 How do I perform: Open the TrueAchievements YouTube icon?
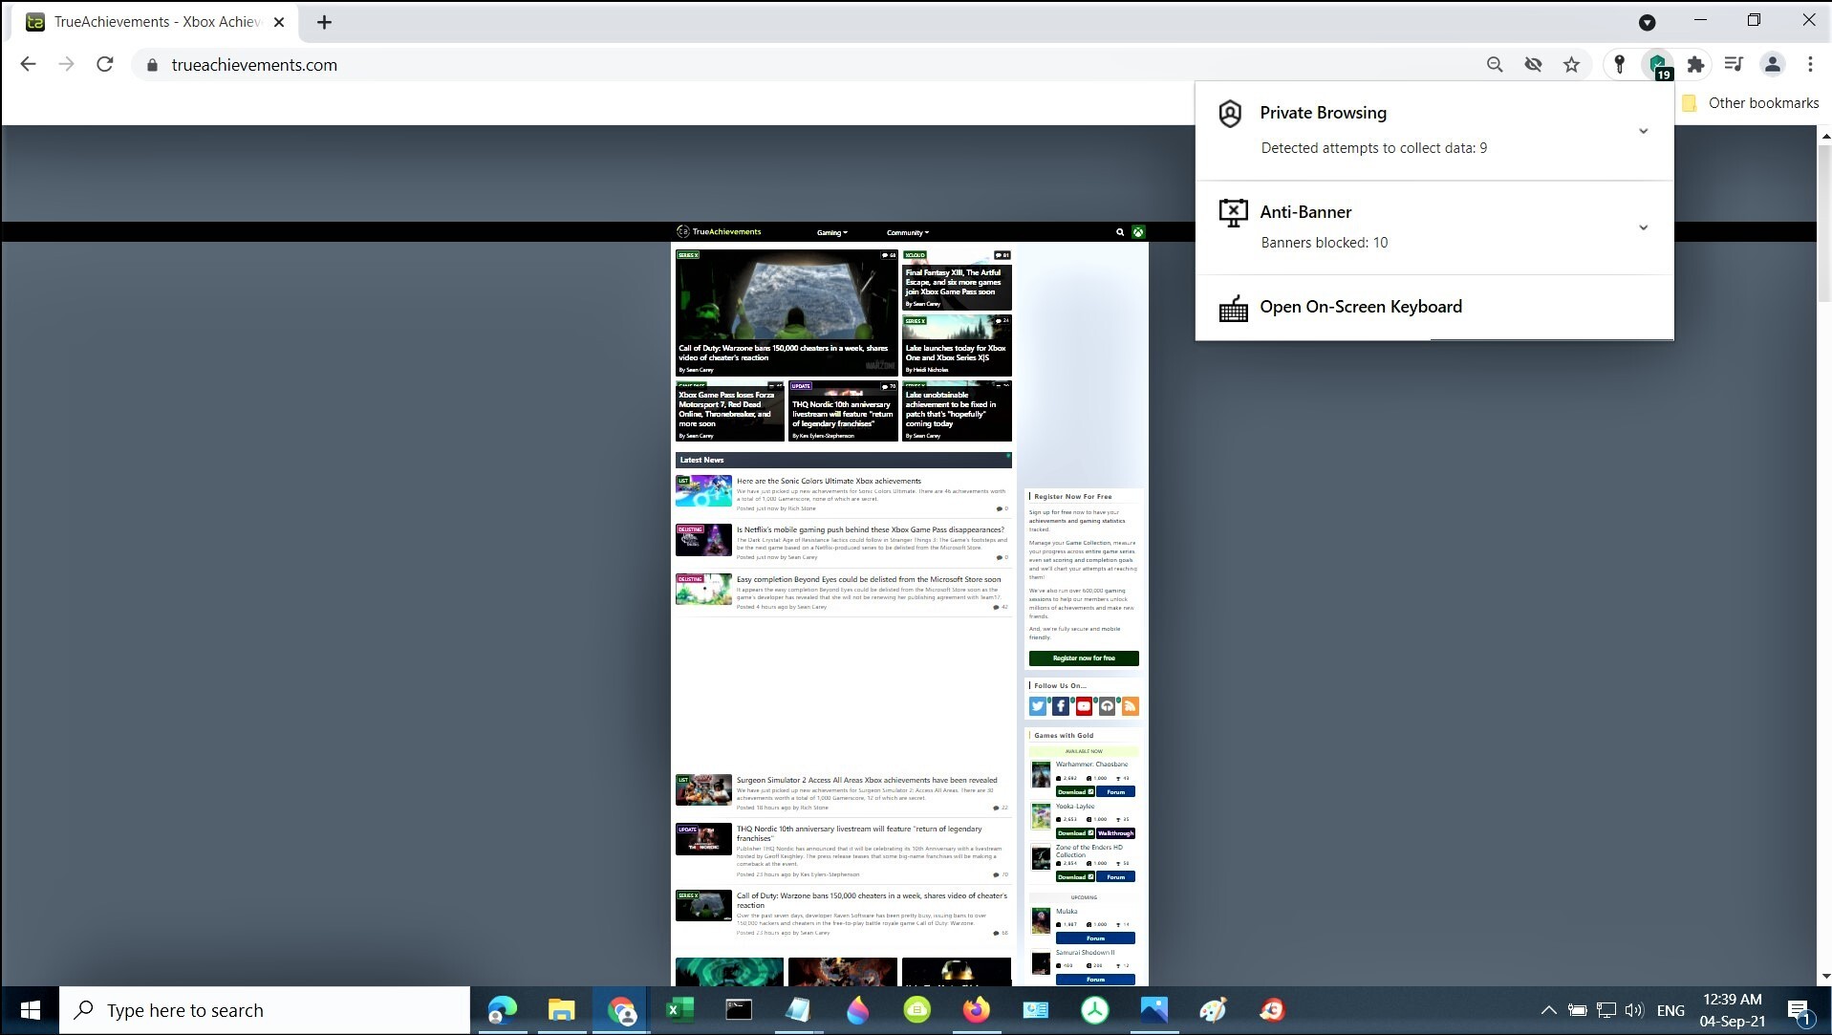click(x=1084, y=706)
